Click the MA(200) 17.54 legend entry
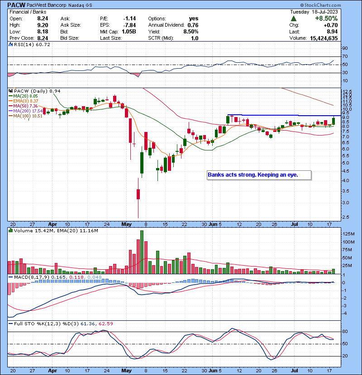This screenshot has height=375, width=362. click(x=25, y=111)
